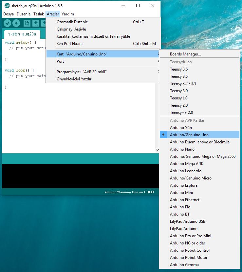Select LilyPad Arduino board
Screen dimensions: 242x272
click(199, 229)
